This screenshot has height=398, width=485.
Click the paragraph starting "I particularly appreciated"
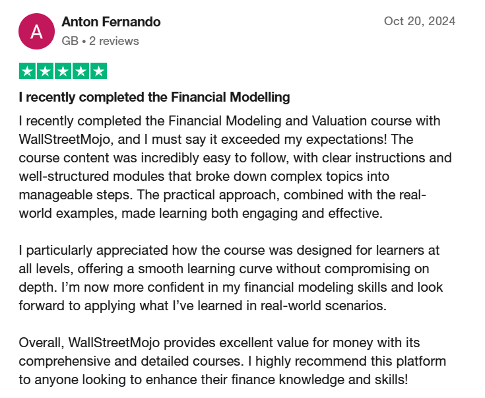pos(229,269)
